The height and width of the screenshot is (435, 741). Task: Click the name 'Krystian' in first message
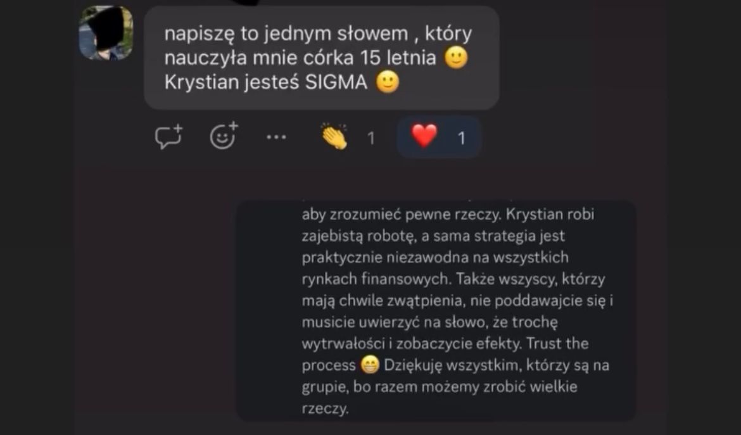point(202,82)
